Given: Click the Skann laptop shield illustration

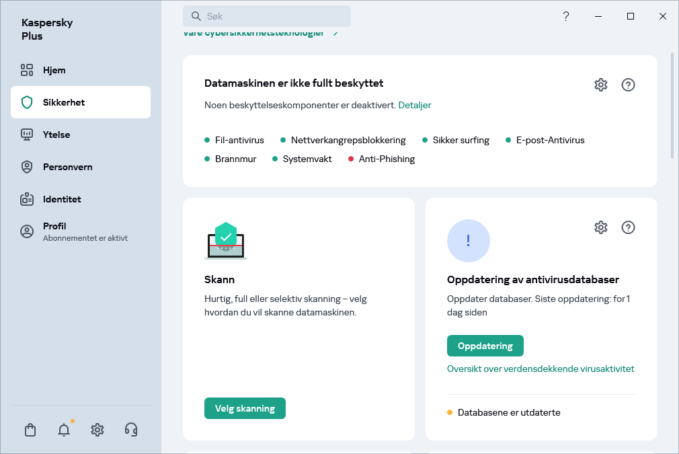Looking at the screenshot, I should click(x=226, y=241).
